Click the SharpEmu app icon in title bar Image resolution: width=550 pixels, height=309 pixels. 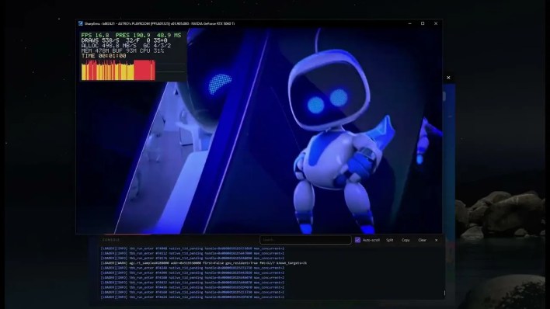click(81, 23)
